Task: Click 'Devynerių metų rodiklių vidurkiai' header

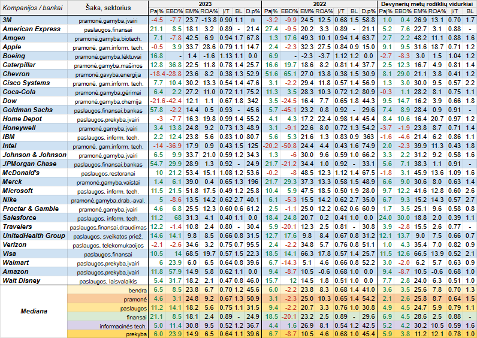Action: (427, 4)
